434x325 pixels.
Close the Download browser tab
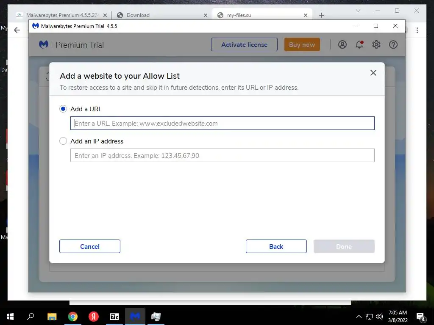(206, 15)
